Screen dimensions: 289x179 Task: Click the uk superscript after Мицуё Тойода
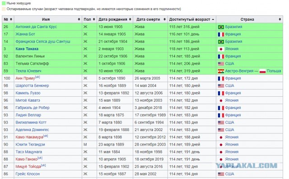tap(43, 165)
